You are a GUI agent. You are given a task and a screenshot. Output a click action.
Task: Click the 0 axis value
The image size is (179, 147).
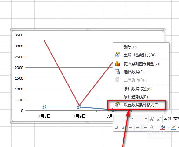(x=22, y=111)
